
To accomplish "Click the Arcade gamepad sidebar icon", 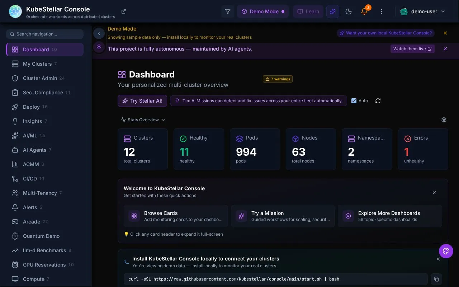I will [15, 222].
